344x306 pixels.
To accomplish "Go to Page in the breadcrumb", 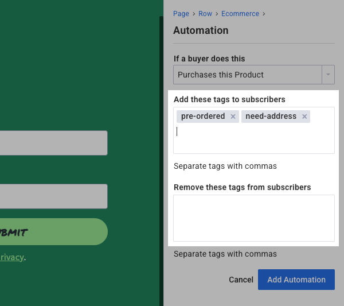I will tap(181, 14).
